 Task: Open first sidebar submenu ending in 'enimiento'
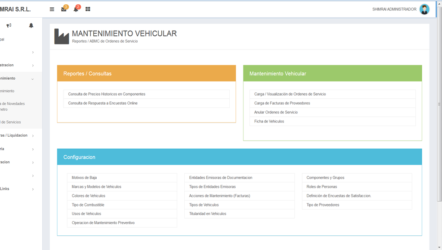coord(7,91)
